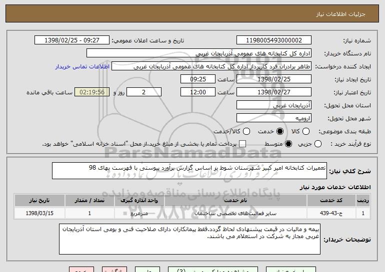The image size is (385, 272).
Task: Click the delivery province field آذربایجان غربی
Action: click(273, 105)
